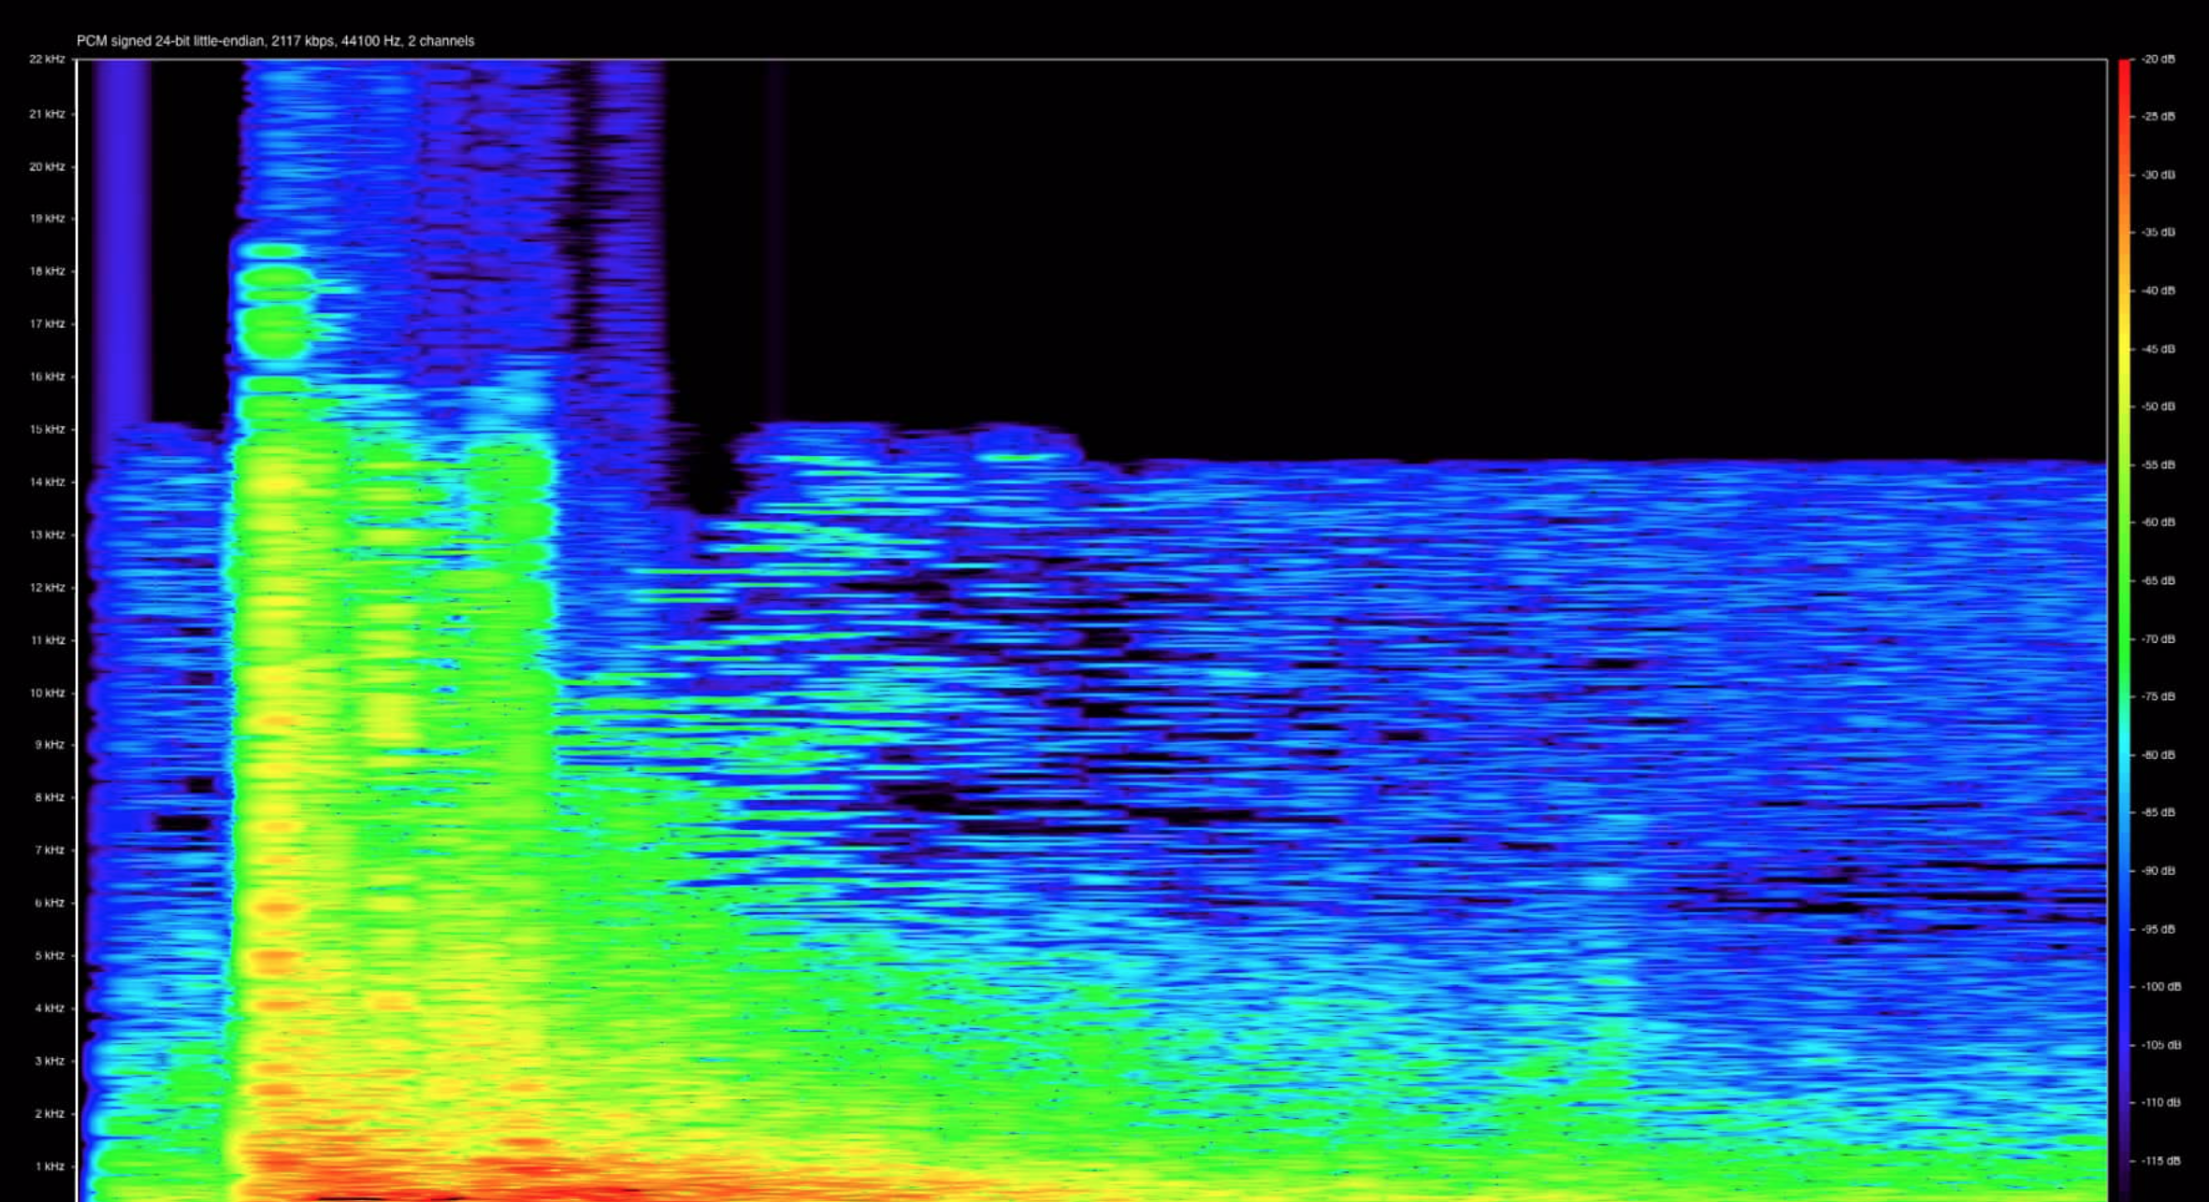Click the 1 kHz frequency axis label
2209x1202 pixels.
coord(50,1166)
